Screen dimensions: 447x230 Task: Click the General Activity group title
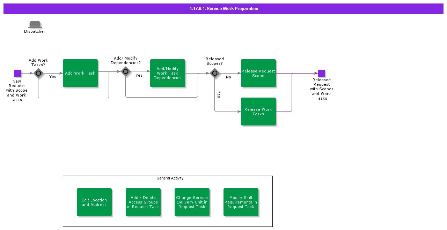click(170, 178)
